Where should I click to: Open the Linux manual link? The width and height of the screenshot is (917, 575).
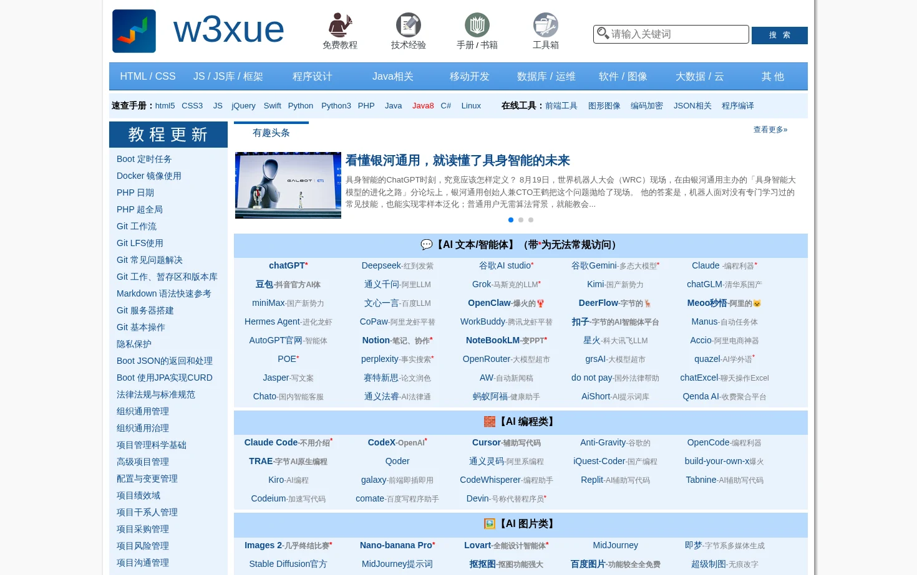(471, 106)
